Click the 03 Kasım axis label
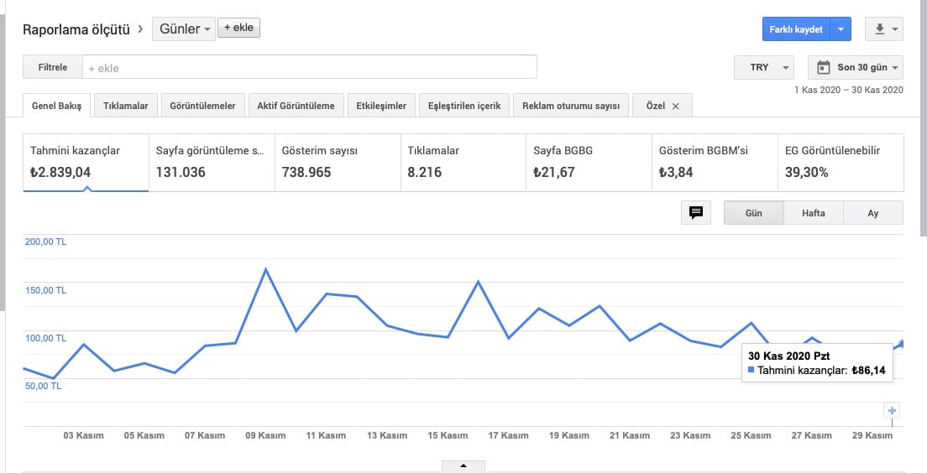This screenshot has width=927, height=473. pos(83,435)
